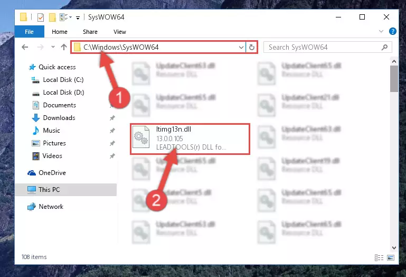This screenshot has height=277, width=406.
Task: Switch to details view in status bar
Action: (x=379, y=257)
